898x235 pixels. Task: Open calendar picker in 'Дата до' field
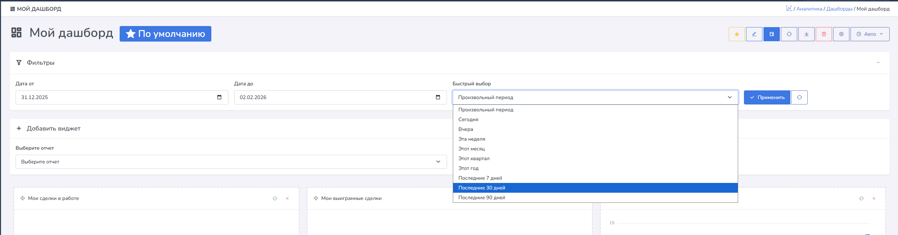coord(438,97)
